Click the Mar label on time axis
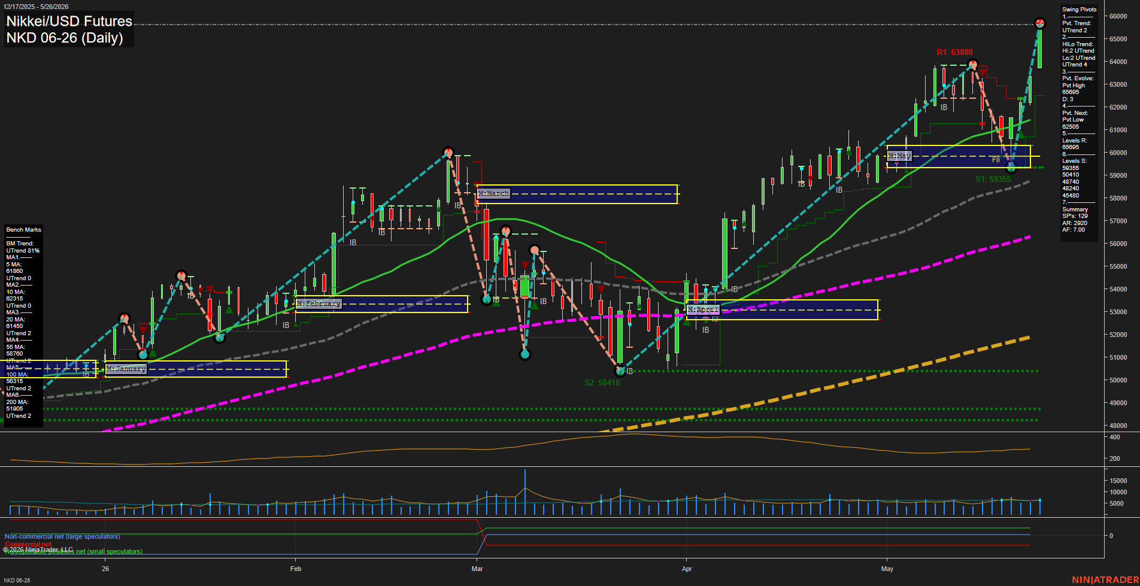The width and height of the screenshot is (1140, 586). (477, 569)
